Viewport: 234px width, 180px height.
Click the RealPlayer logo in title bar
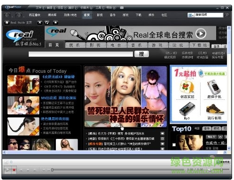point(13,7)
